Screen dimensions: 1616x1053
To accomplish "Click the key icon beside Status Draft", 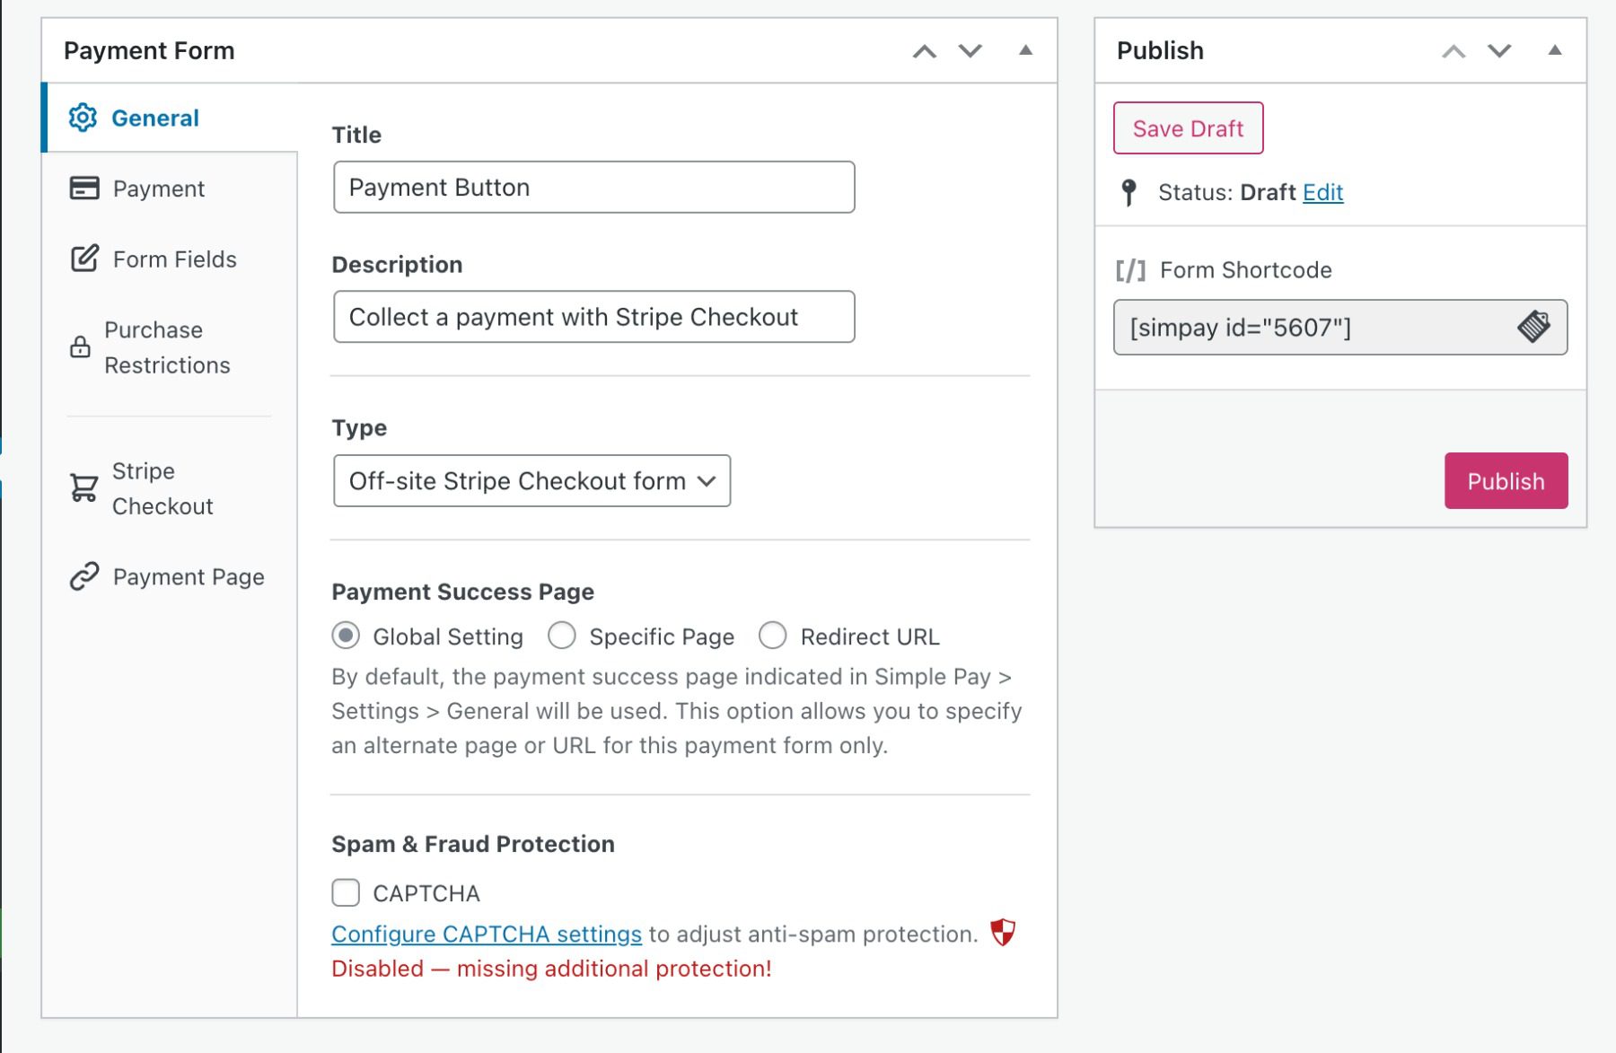I will (1129, 191).
